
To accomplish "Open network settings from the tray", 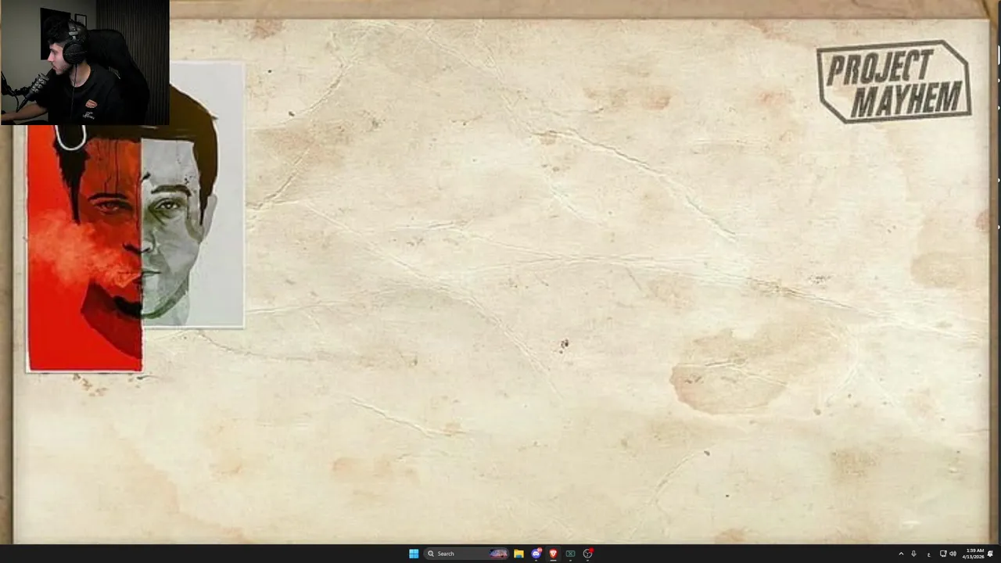I will click(942, 554).
